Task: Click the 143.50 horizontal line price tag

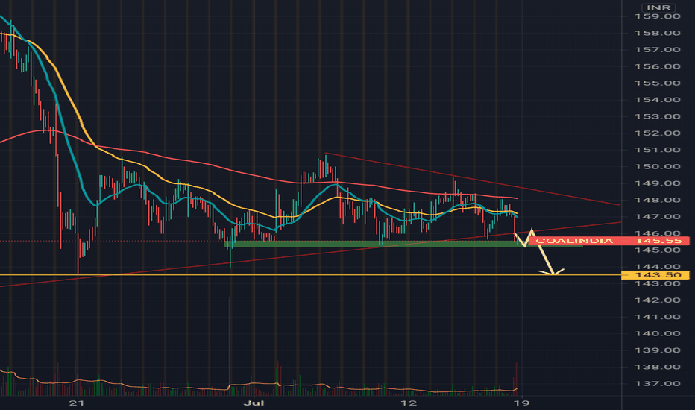Action: [x=655, y=275]
